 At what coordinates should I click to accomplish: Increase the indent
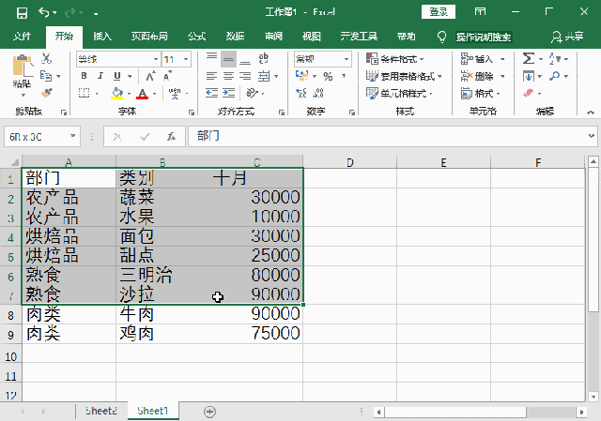pyautogui.click(x=229, y=93)
